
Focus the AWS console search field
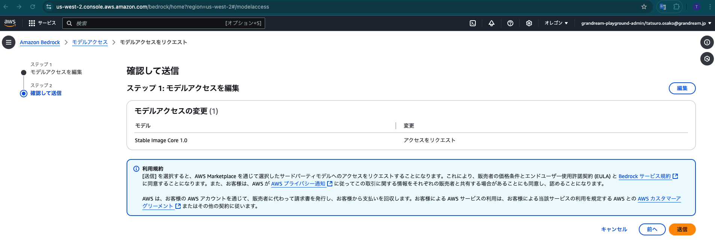[x=150, y=23]
